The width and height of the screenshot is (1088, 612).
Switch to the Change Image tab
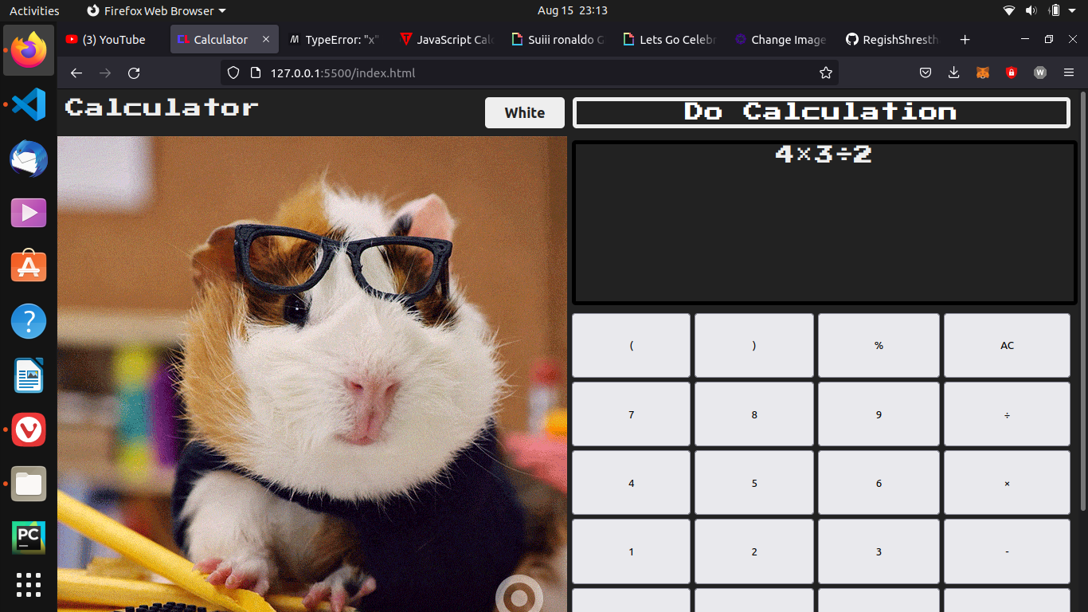pyautogui.click(x=779, y=40)
